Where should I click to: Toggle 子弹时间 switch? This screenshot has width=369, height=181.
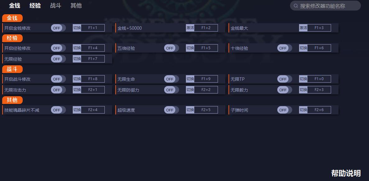[284, 110]
